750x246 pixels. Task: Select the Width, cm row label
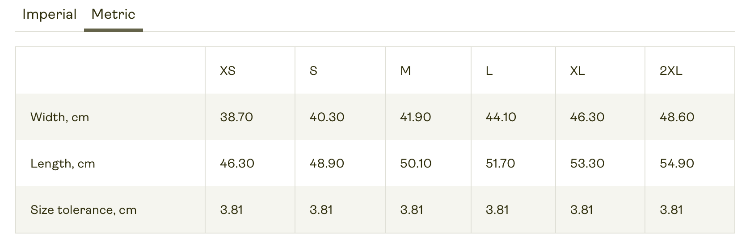coord(60,117)
